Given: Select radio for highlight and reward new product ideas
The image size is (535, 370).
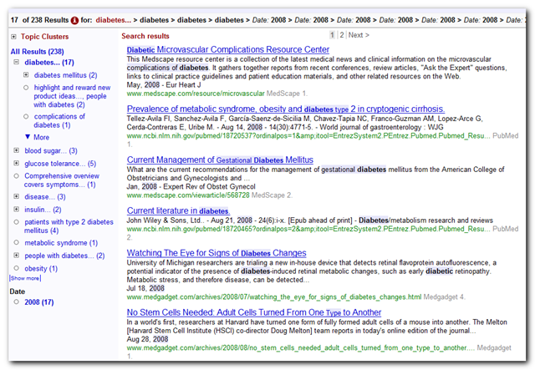Looking at the screenshot, I should pyautogui.click(x=26, y=88).
